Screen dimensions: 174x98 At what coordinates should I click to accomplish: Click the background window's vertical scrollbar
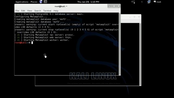[140, 54]
